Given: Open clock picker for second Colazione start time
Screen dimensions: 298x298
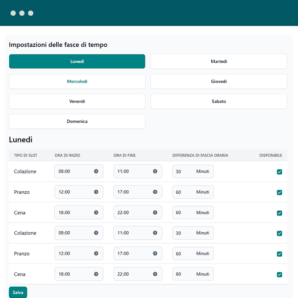Looking at the screenshot, I should pos(96,233).
